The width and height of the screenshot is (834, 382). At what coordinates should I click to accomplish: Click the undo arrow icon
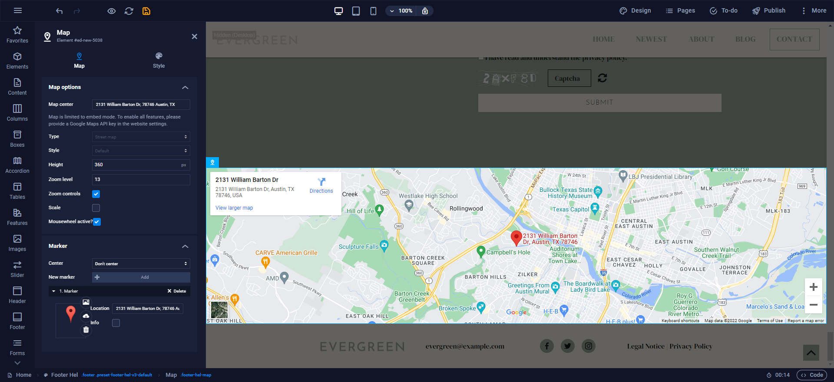[x=60, y=11]
